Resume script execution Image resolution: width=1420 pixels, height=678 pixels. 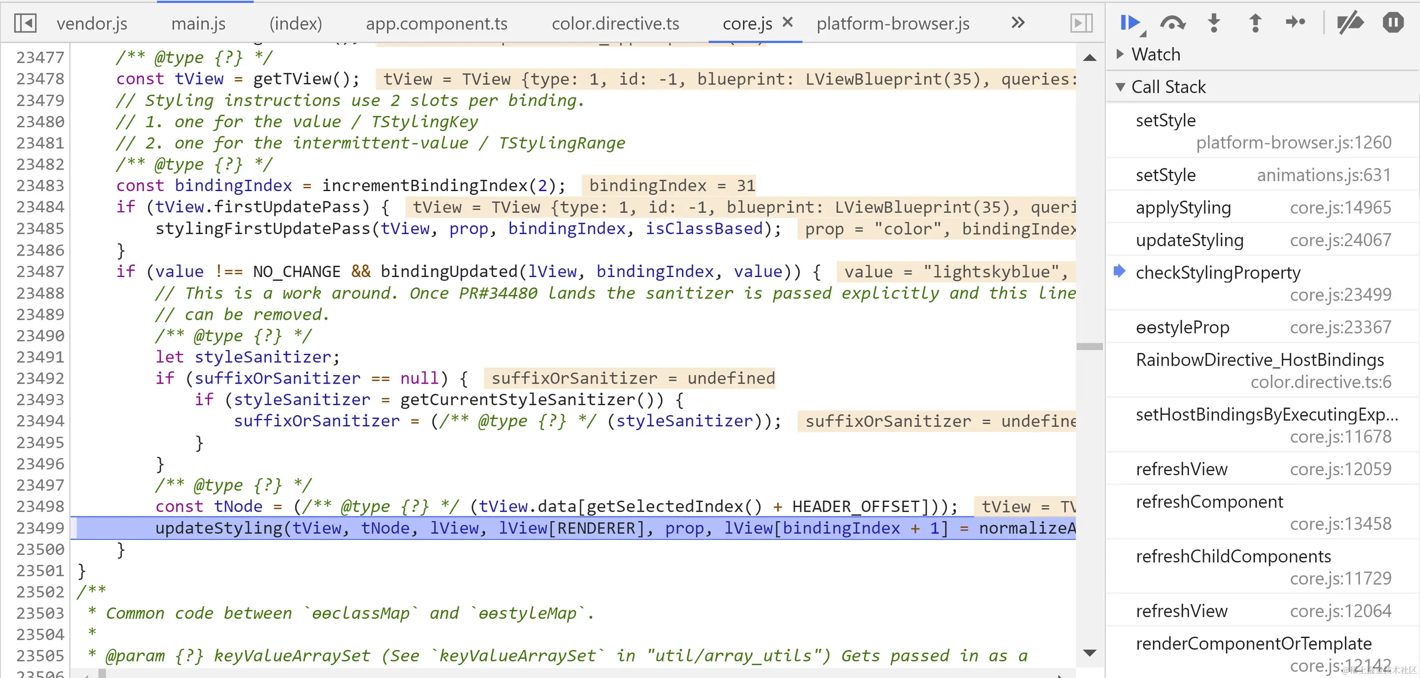pos(1129,23)
